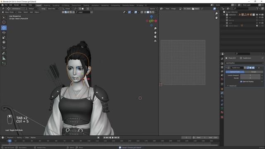Toggle Collection exclude checkbox in outliner
The image size is (265, 149).
pos(257,15)
